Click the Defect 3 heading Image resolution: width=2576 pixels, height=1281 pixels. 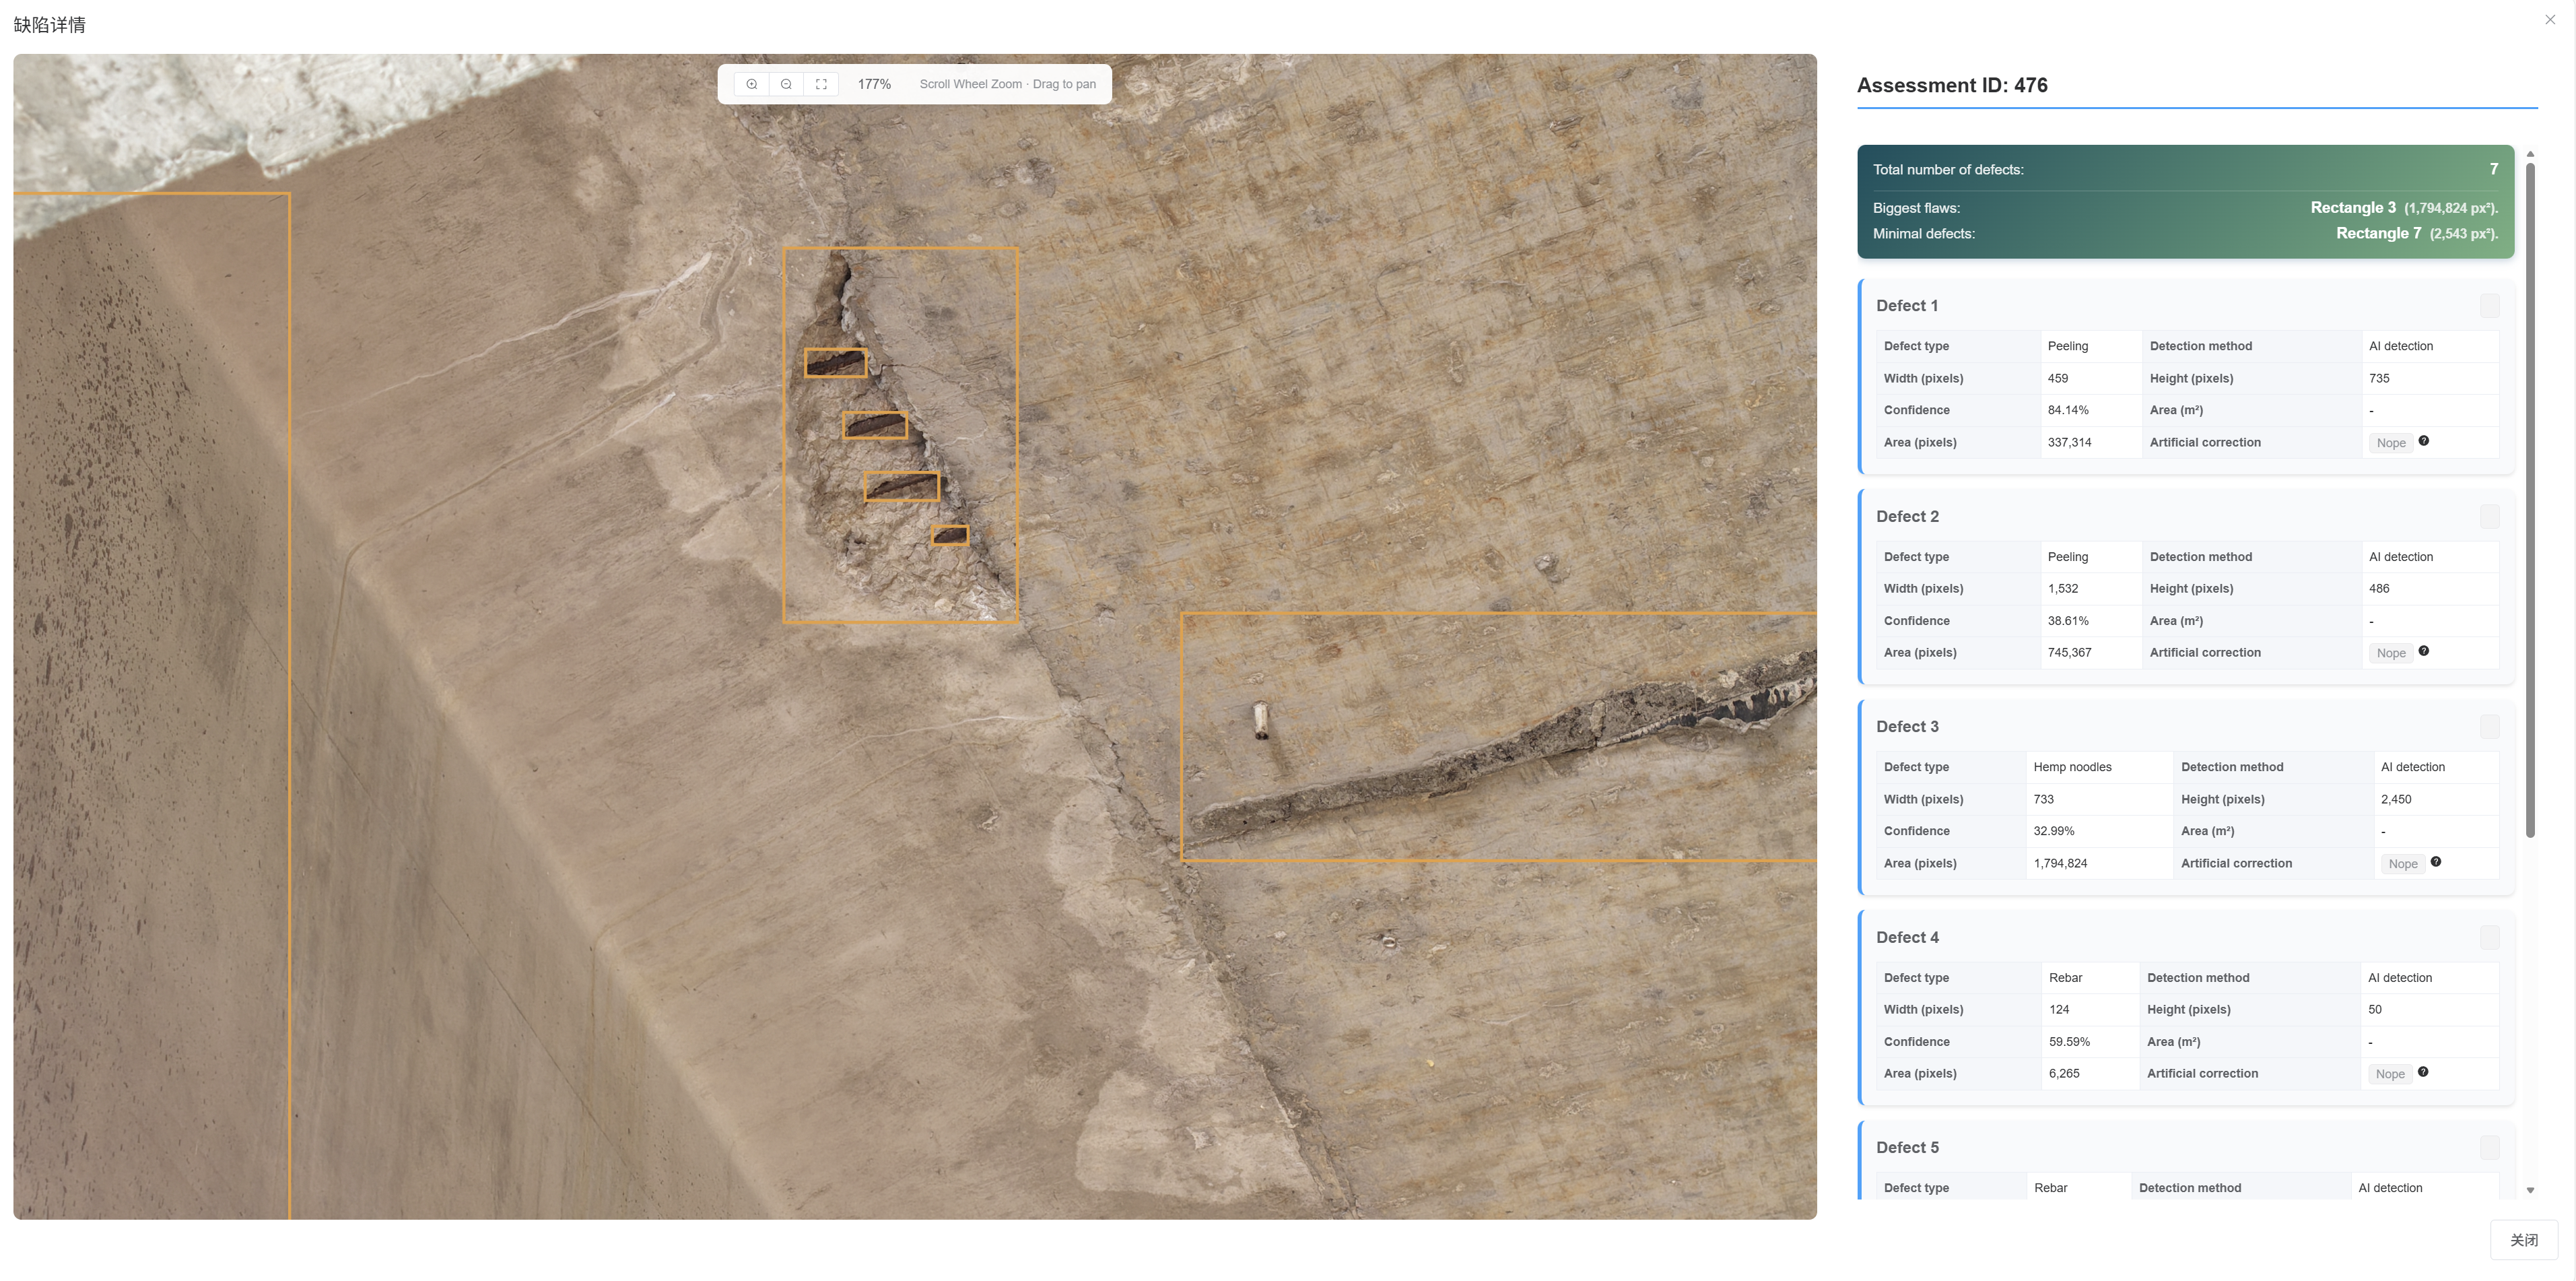click(1907, 727)
